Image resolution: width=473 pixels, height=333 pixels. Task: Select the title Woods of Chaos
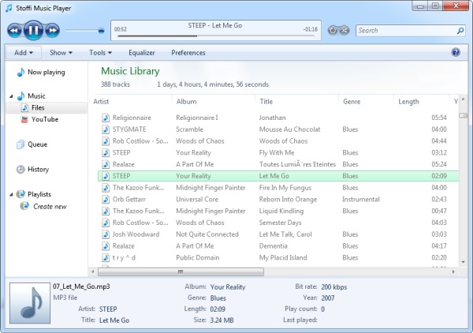[x=283, y=141]
